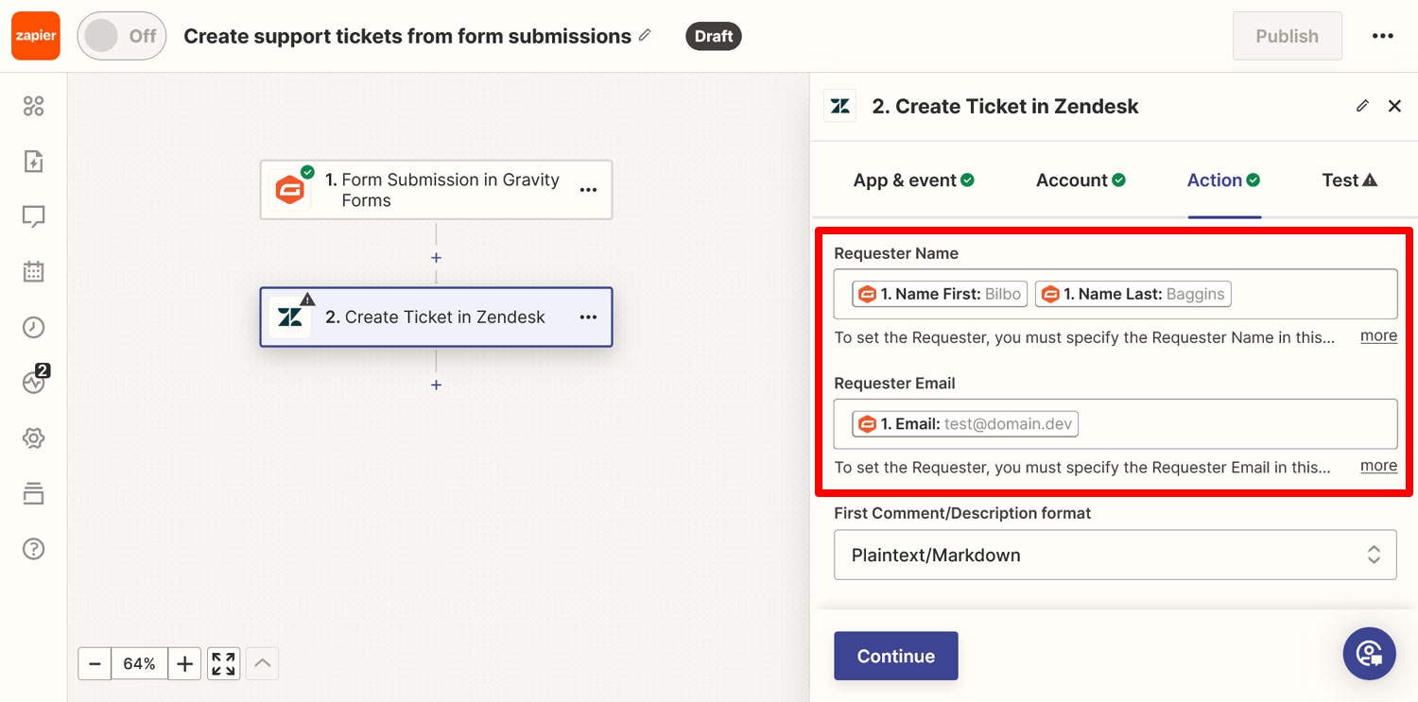1418x702 pixels.
Task: Open the support chat bubble icon
Action: [1369, 654]
